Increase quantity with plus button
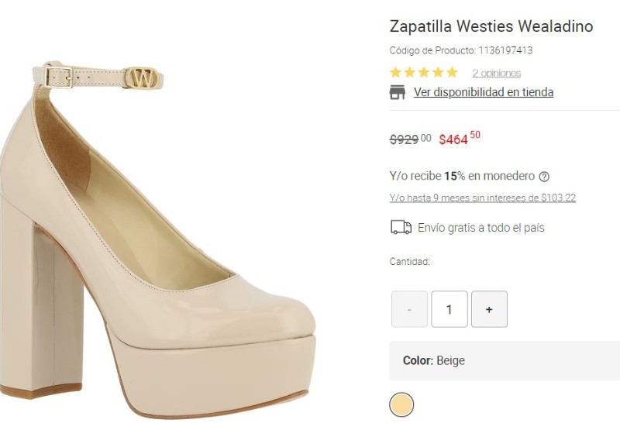Screen dimensions: 620x423 [489, 309]
